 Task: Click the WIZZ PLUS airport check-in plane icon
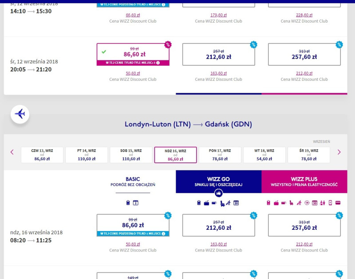pos(307,203)
